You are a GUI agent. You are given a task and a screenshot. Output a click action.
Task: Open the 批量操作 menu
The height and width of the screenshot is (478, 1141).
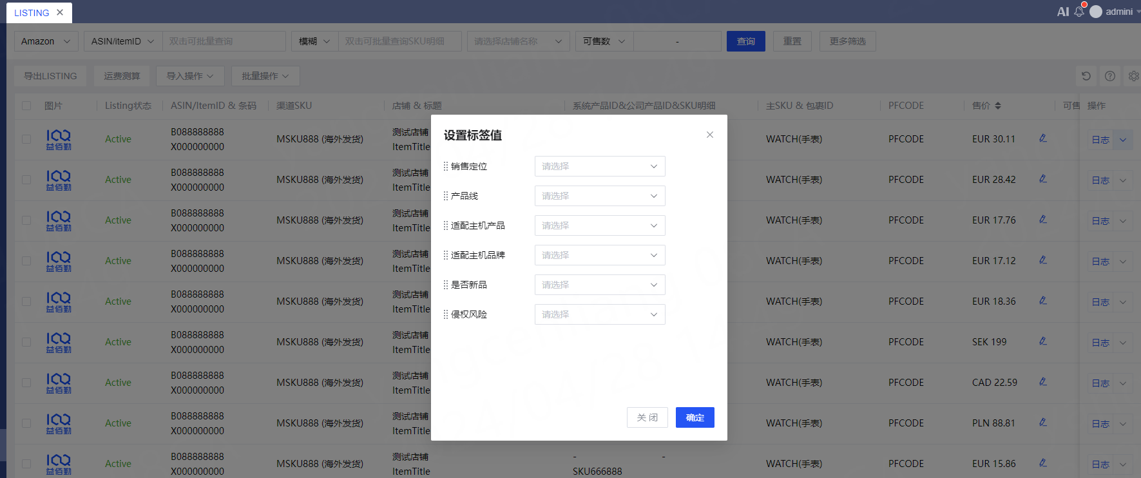pyautogui.click(x=265, y=76)
